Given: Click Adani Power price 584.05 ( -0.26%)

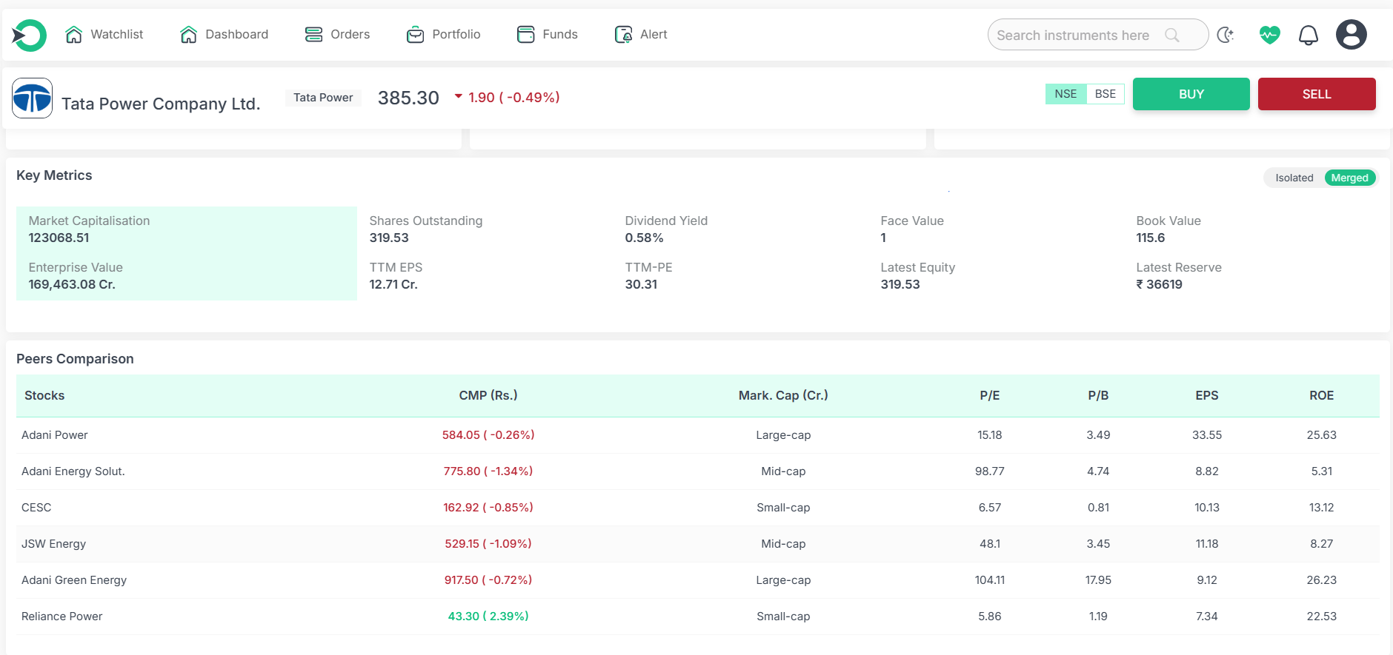Looking at the screenshot, I should pos(488,435).
